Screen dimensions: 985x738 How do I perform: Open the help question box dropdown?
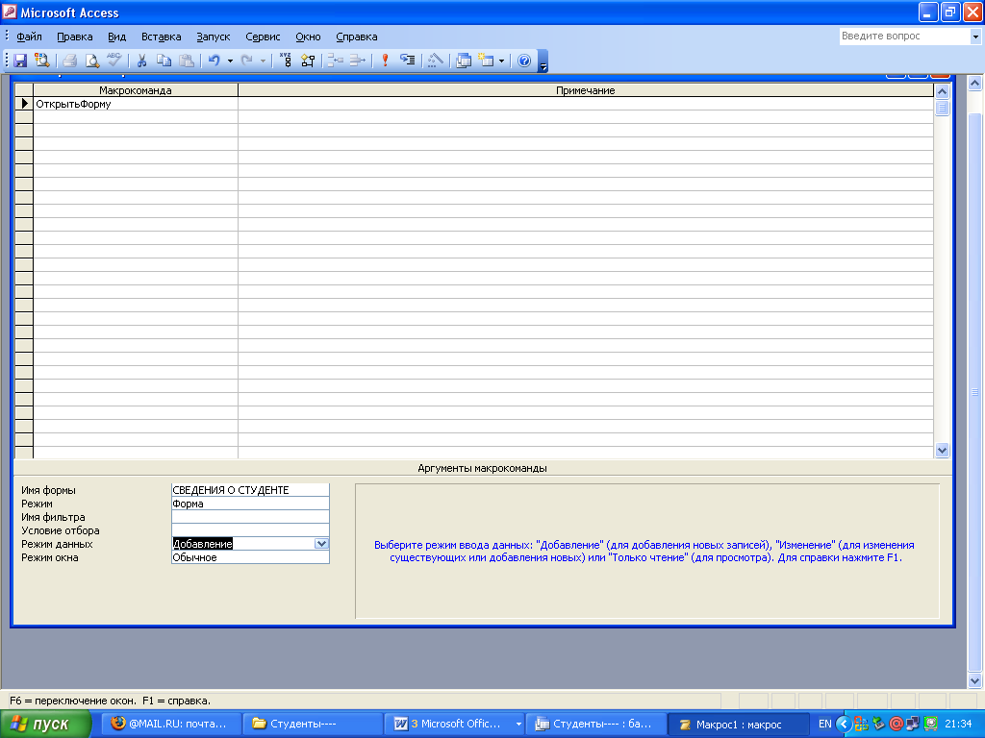pyautogui.click(x=975, y=37)
